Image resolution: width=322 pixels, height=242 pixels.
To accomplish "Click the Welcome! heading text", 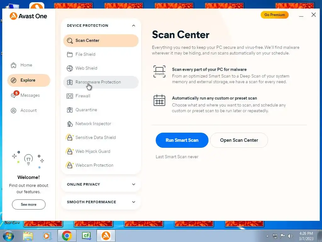I will click(29, 177).
